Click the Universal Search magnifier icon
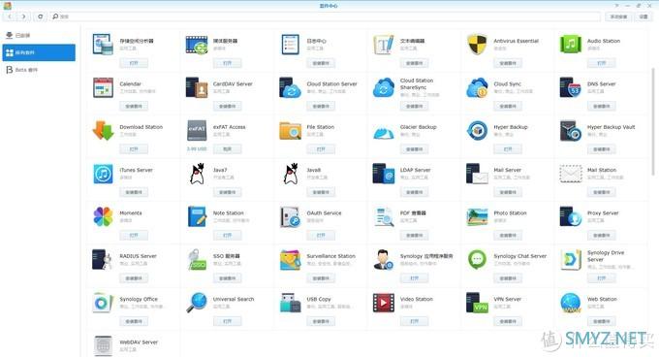The width and height of the screenshot is (659, 357). tap(197, 303)
